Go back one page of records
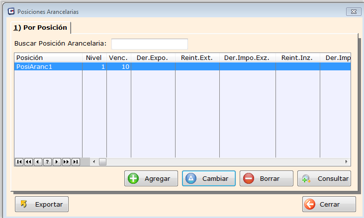Screen dimensions: 364x218 tap(28, 162)
